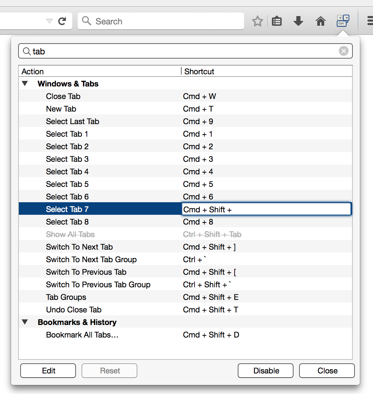The width and height of the screenshot is (373, 394).
Task: Open the keyboard shortcuts extension icon
Action: point(342,21)
